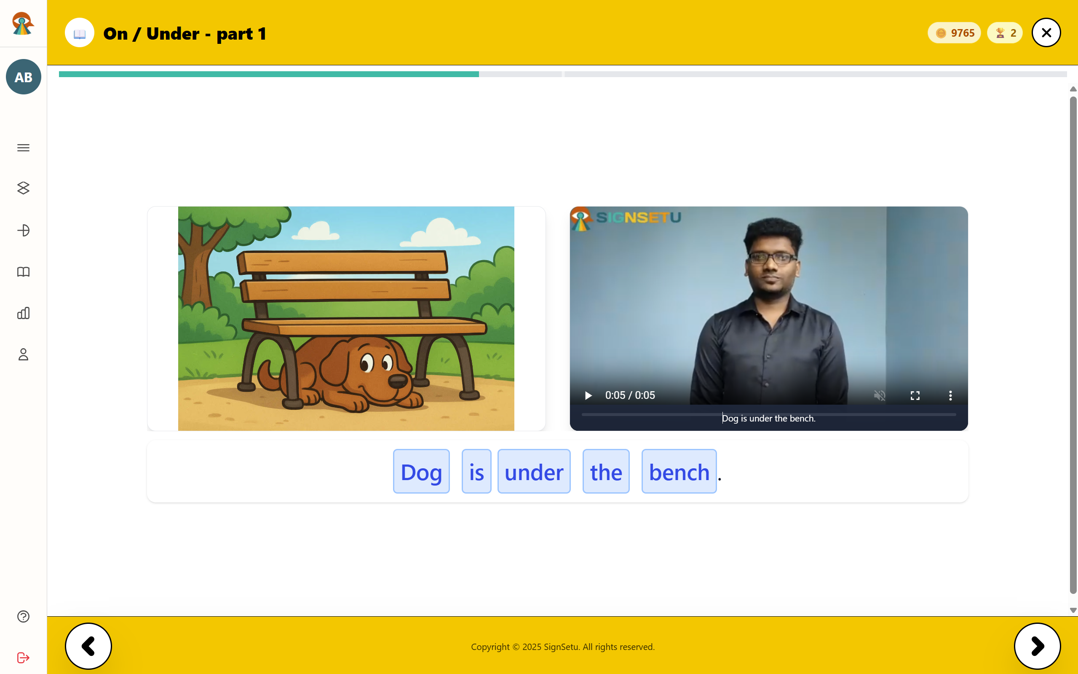
Task: Click the sidebar icon below layers
Action: (23, 230)
